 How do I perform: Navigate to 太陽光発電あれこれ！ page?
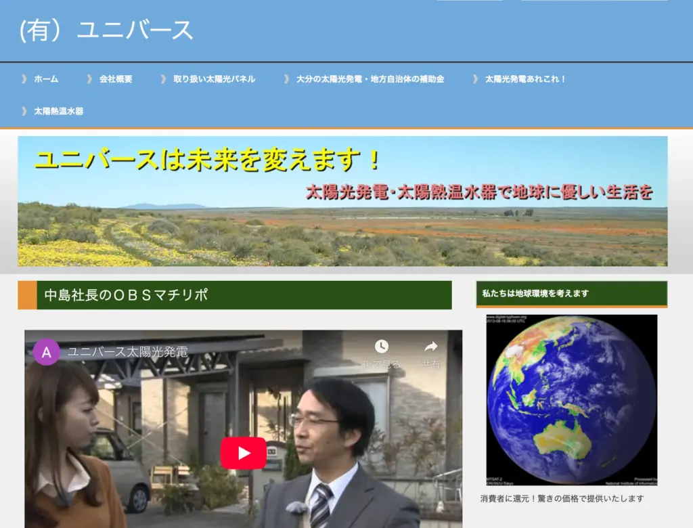(525, 79)
